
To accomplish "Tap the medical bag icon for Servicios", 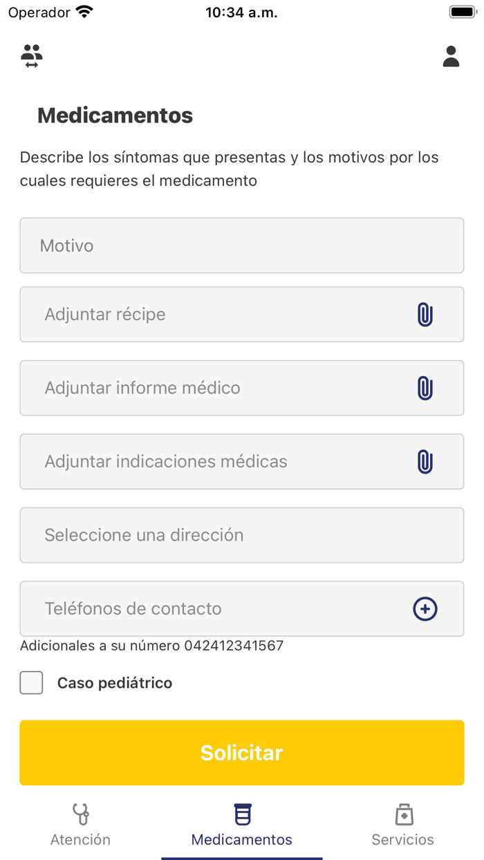I will point(402,814).
